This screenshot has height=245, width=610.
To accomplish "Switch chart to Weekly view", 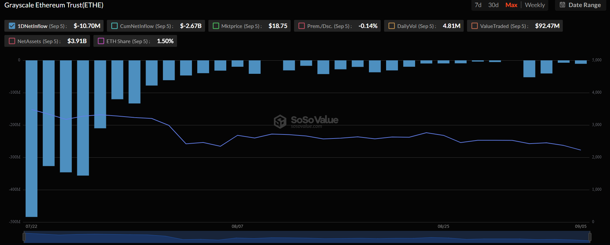I will click(x=535, y=5).
